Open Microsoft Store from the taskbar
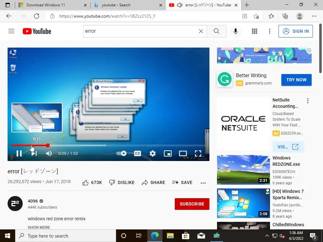This screenshot has width=323, height=242. click(185, 236)
